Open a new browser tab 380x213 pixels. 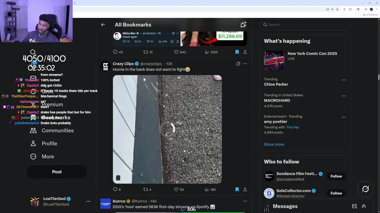(x=74, y=3)
